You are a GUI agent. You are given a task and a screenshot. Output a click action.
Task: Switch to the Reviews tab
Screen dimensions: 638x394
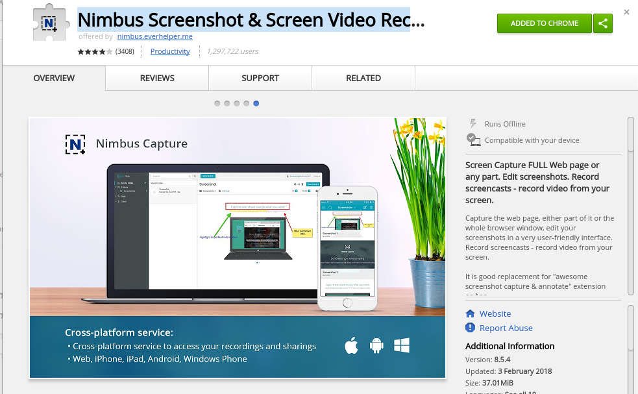(x=157, y=78)
